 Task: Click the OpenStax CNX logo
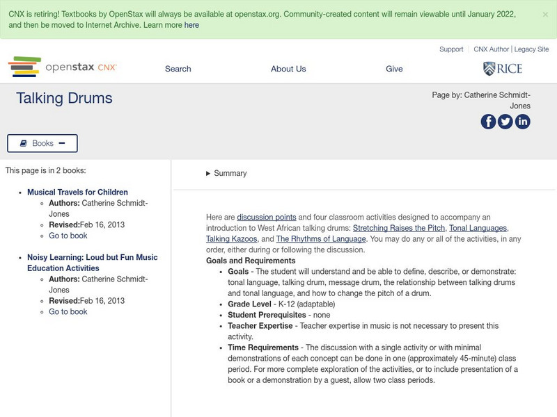click(63, 66)
